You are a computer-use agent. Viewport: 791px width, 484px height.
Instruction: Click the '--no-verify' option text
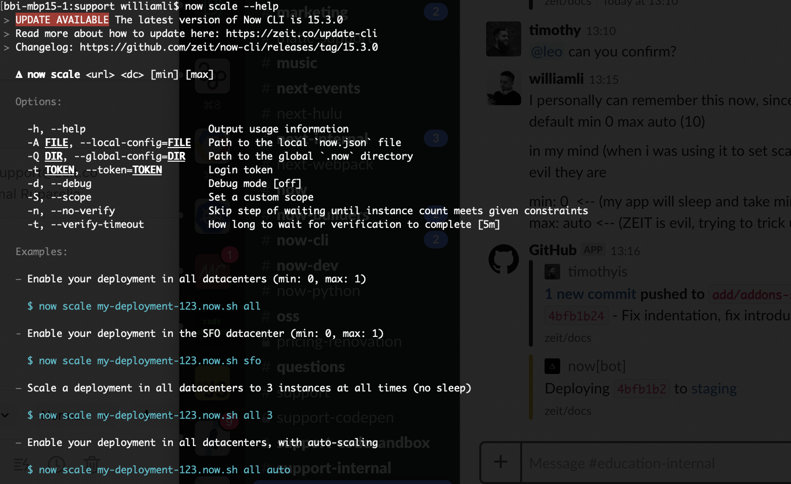83,211
